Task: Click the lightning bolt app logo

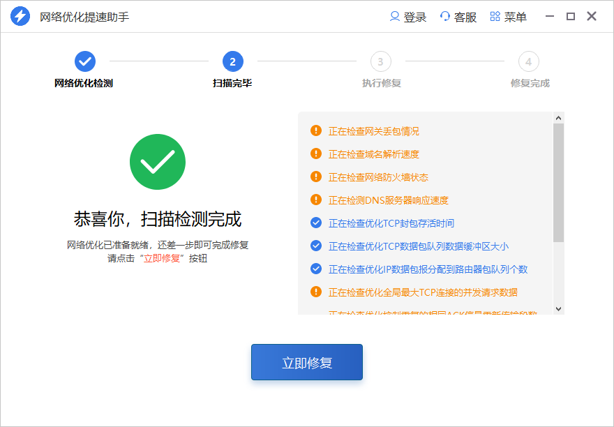Action: click(x=20, y=17)
